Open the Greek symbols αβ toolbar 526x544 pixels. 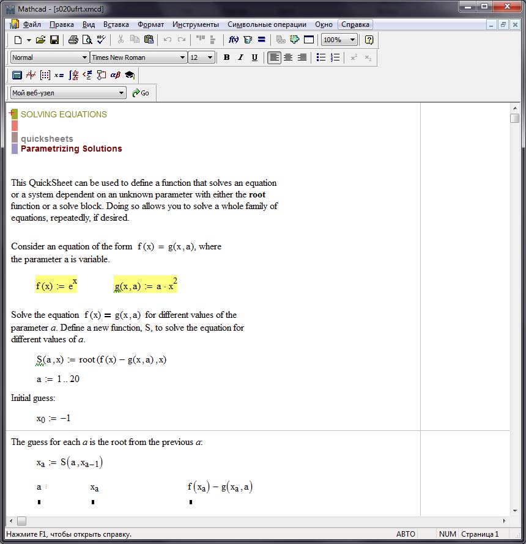tap(115, 75)
